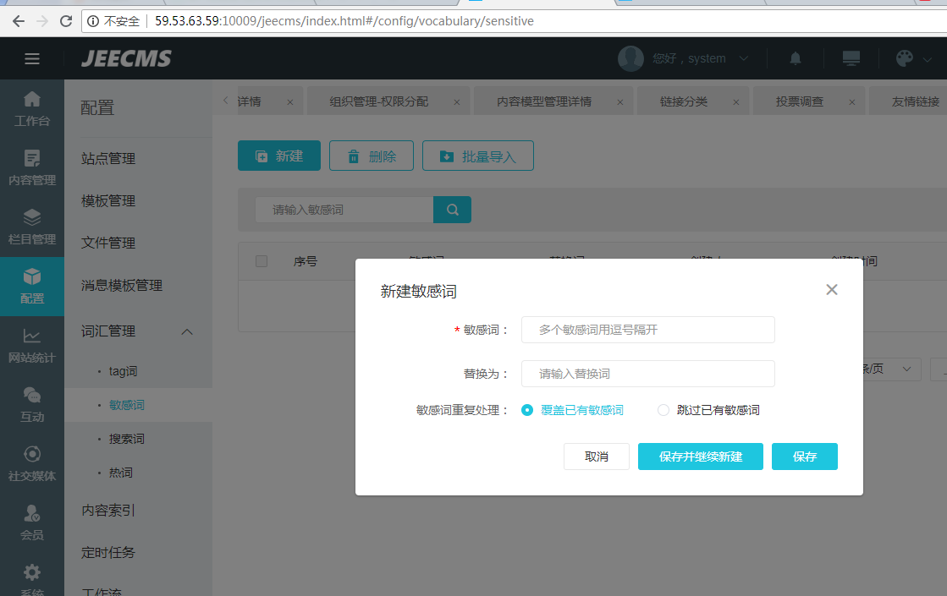Open the items per page dropdown
Screen dimensions: 947x596
[889, 369]
